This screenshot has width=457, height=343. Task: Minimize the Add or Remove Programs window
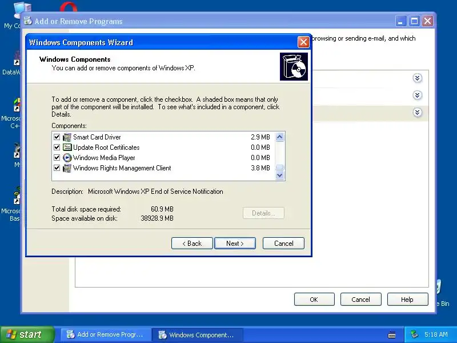[401, 21]
